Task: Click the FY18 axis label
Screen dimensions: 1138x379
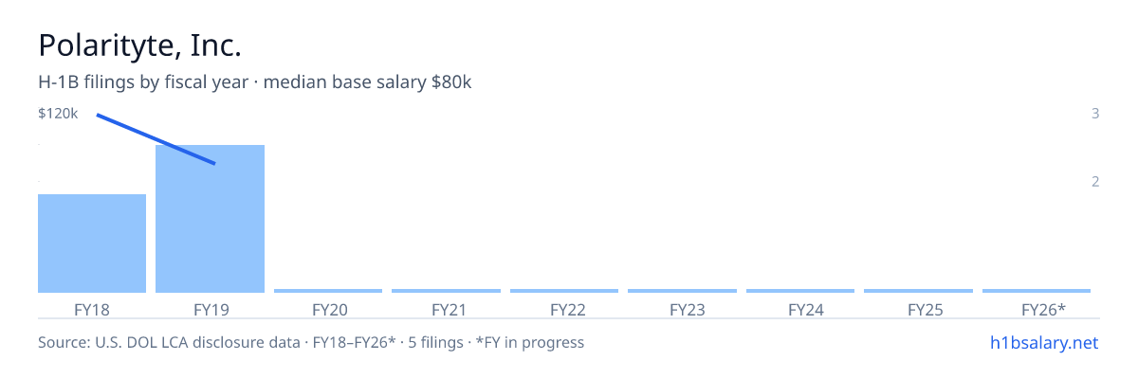Action: pos(92,309)
